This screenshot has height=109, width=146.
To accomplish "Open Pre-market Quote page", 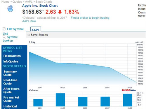I will coord(11,99).
